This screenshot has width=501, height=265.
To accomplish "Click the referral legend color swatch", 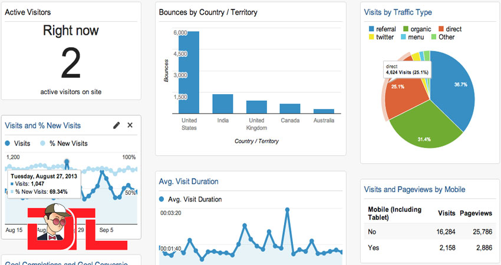I will coord(371,29).
